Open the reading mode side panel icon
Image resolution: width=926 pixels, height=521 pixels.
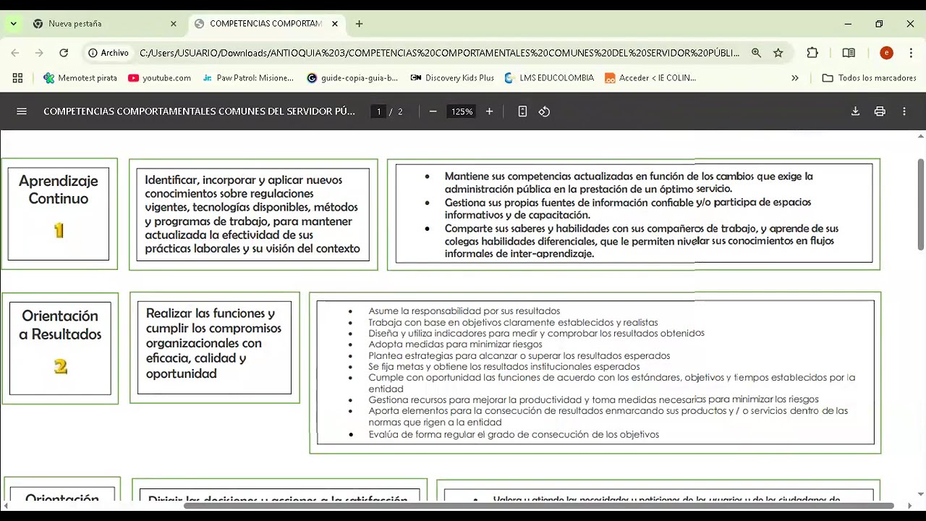click(849, 53)
